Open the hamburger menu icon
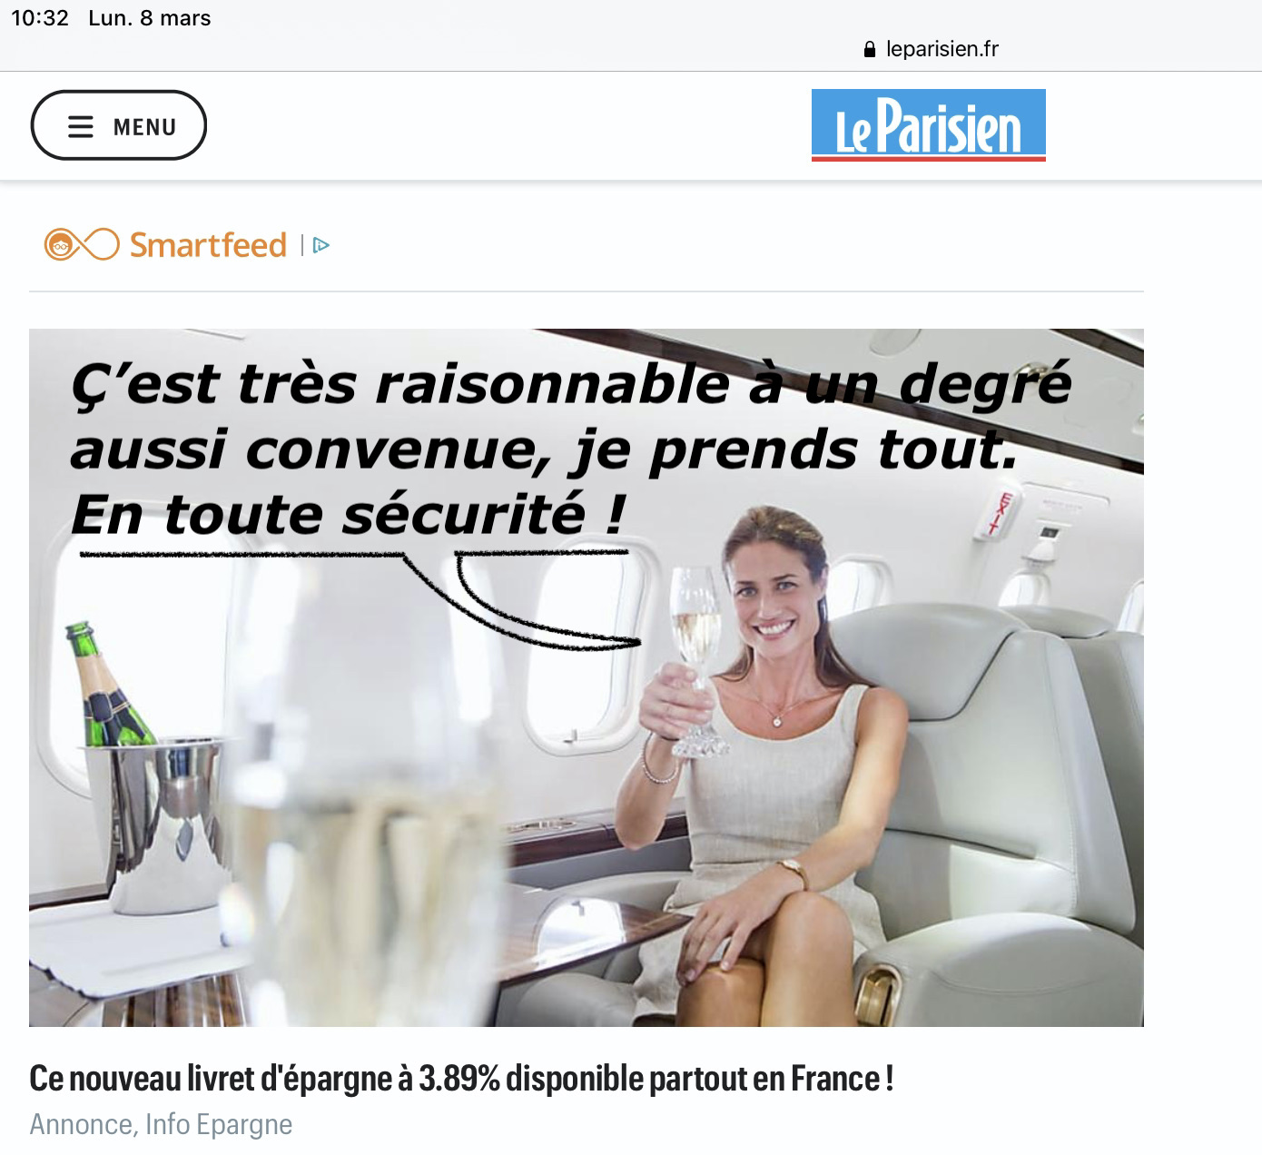Image resolution: width=1262 pixels, height=1155 pixels. point(81,126)
